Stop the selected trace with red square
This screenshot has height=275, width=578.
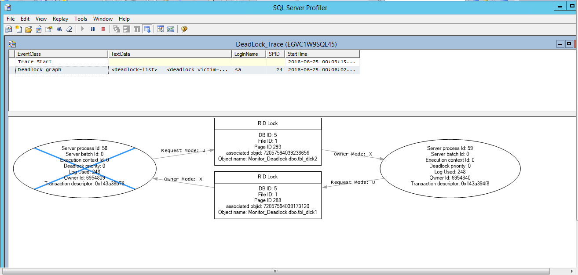point(103,29)
